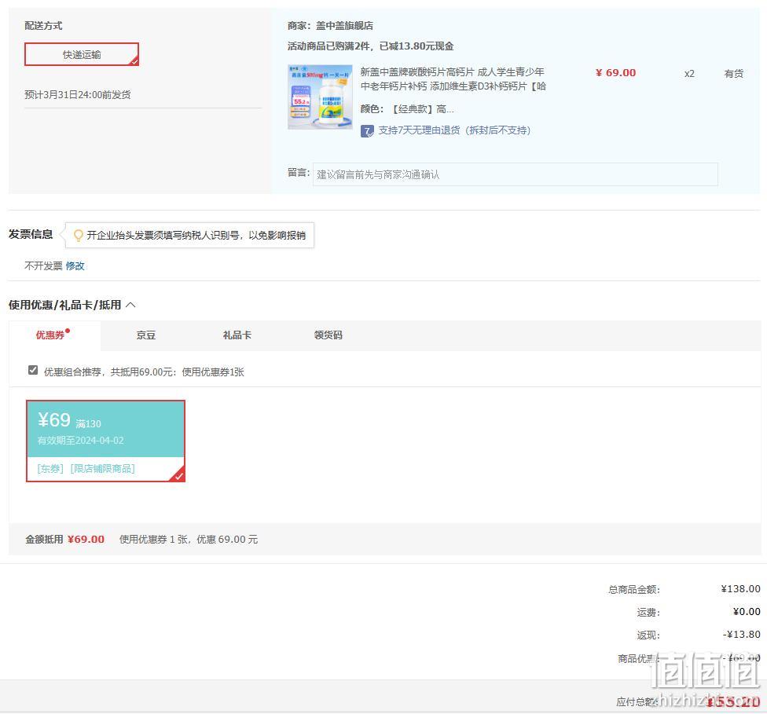Switch to the 礼品卡 tab
The image size is (767, 714).
click(x=237, y=335)
